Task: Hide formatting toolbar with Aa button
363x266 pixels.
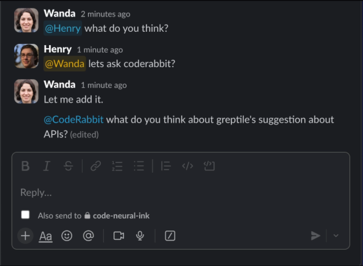Action: [x=46, y=236]
